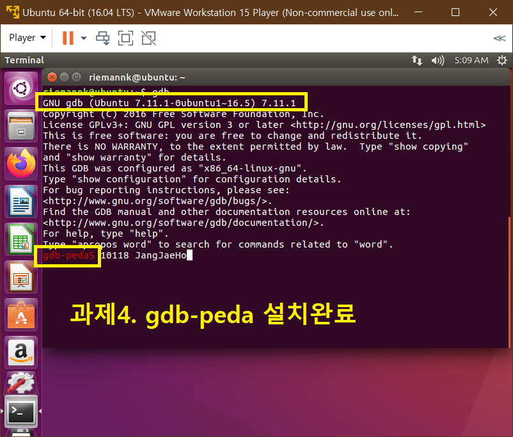
Task: Launch the Files manager from the dock
Action: [x=21, y=126]
